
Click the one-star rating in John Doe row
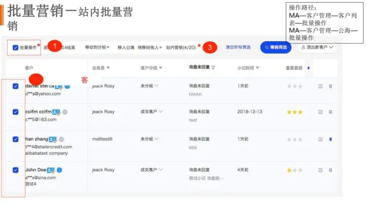pyautogui.click(x=295, y=170)
